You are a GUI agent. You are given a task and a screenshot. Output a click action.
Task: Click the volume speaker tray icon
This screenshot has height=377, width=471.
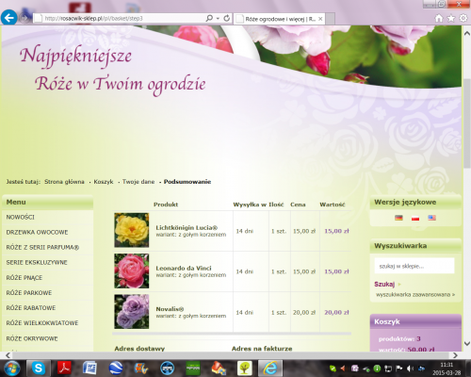pos(410,369)
